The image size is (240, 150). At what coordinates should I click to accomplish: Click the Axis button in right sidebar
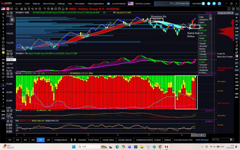236,70
